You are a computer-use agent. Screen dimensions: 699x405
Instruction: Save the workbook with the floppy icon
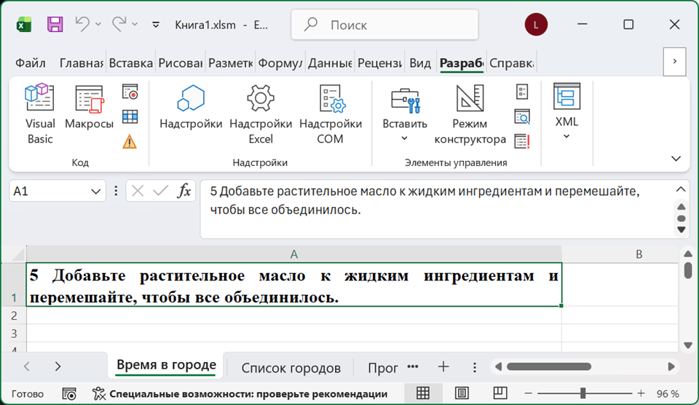point(55,24)
